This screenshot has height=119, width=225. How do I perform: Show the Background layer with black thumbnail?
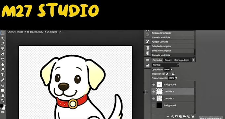pyautogui.click(x=154, y=105)
